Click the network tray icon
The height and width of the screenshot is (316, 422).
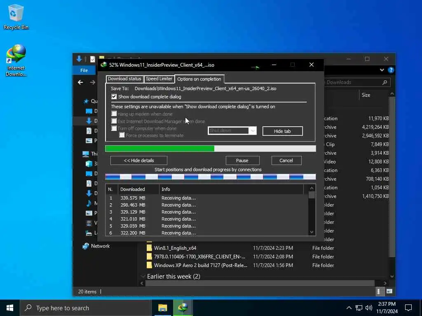(359, 308)
